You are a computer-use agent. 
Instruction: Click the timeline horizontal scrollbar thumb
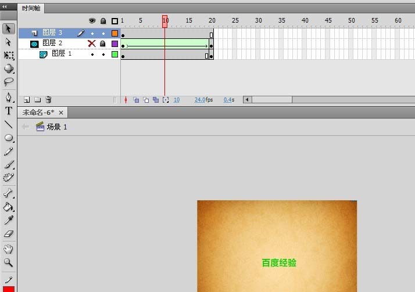point(272,100)
